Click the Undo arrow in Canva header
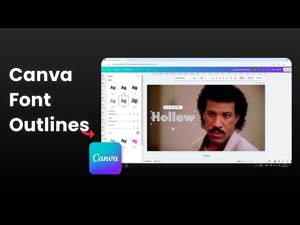 coord(138,70)
